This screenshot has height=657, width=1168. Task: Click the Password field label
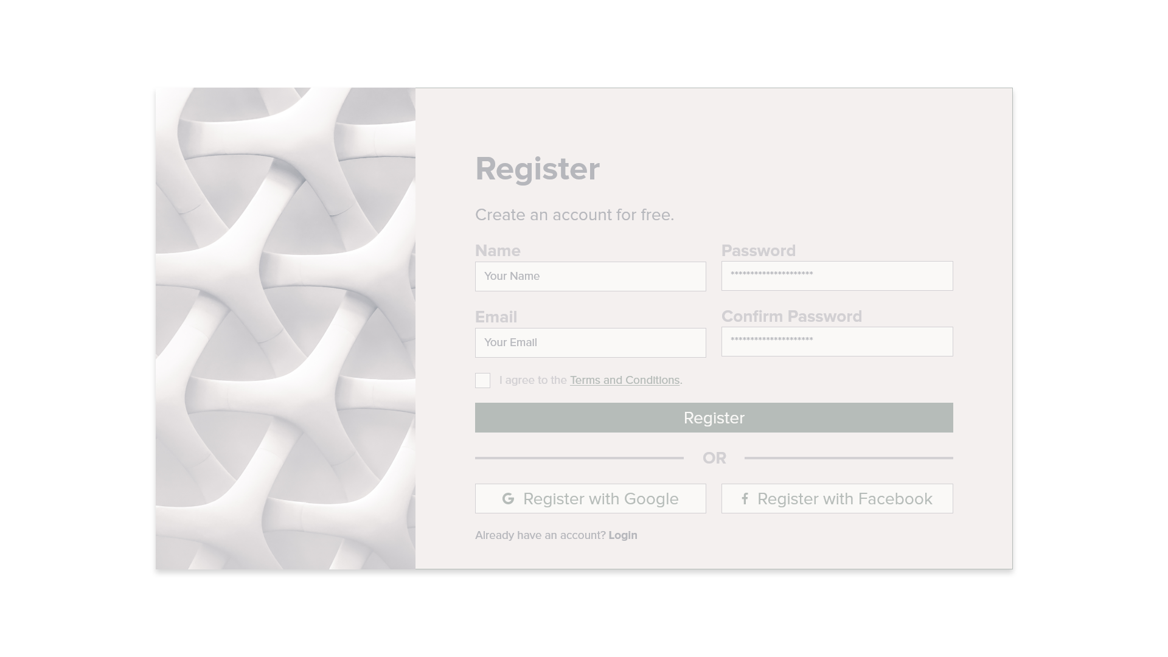[x=758, y=251]
